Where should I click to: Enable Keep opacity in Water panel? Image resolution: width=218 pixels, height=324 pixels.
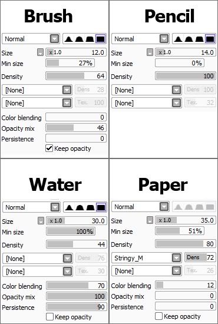49,316
